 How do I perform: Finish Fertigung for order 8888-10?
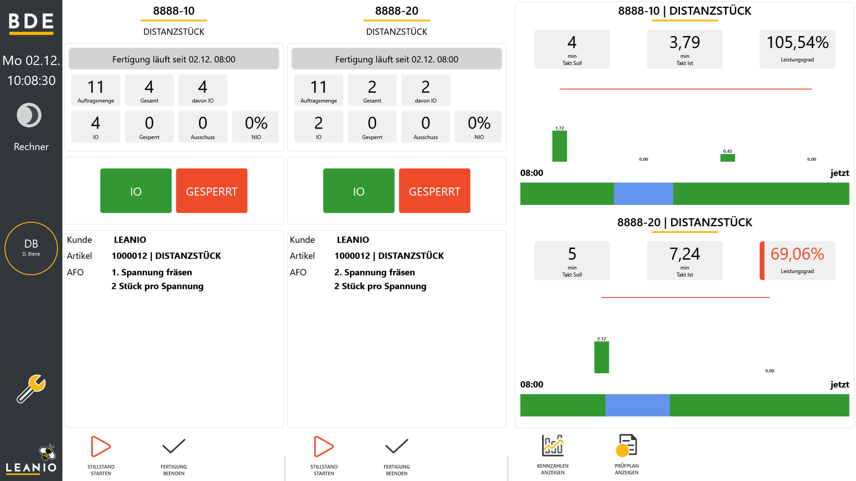(174, 456)
